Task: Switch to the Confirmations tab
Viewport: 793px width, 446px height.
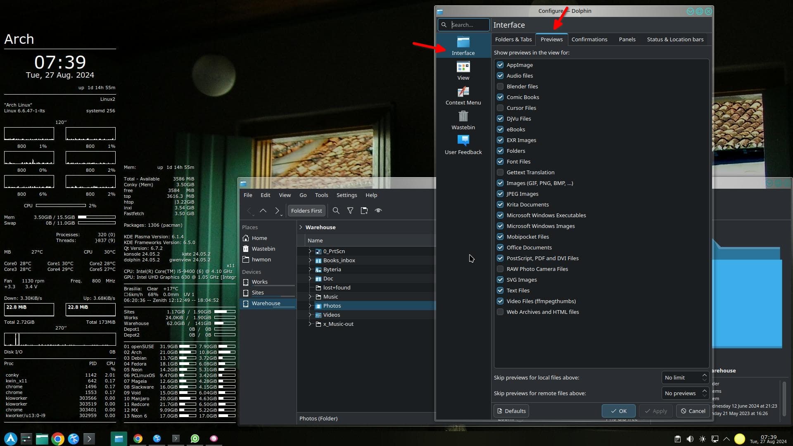Action: click(589, 39)
